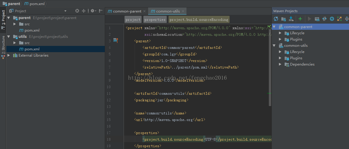
Task: Expand External Libraries node
Action: pos(9,55)
